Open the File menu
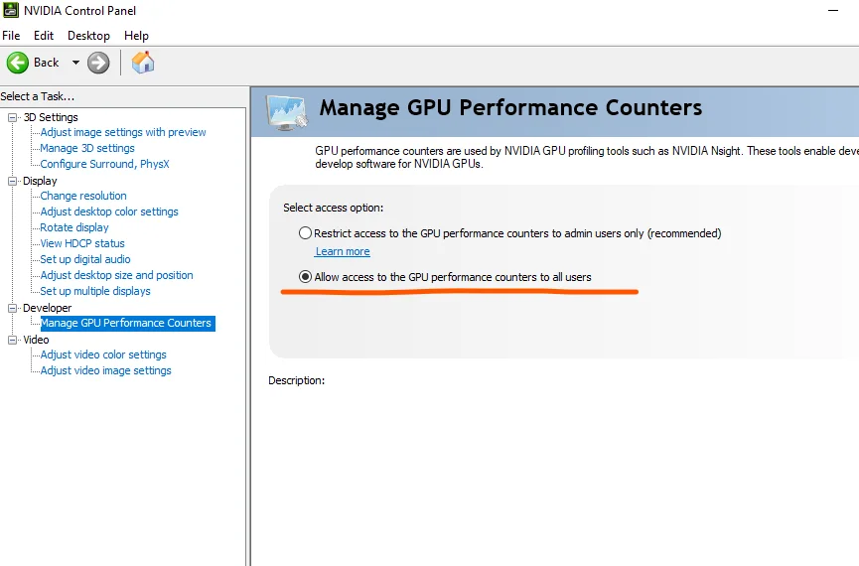Image resolution: width=859 pixels, height=566 pixels. [11, 36]
